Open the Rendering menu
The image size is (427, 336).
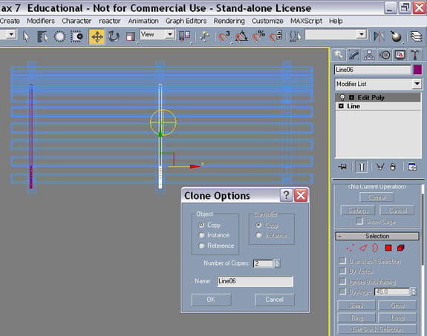[229, 21]
